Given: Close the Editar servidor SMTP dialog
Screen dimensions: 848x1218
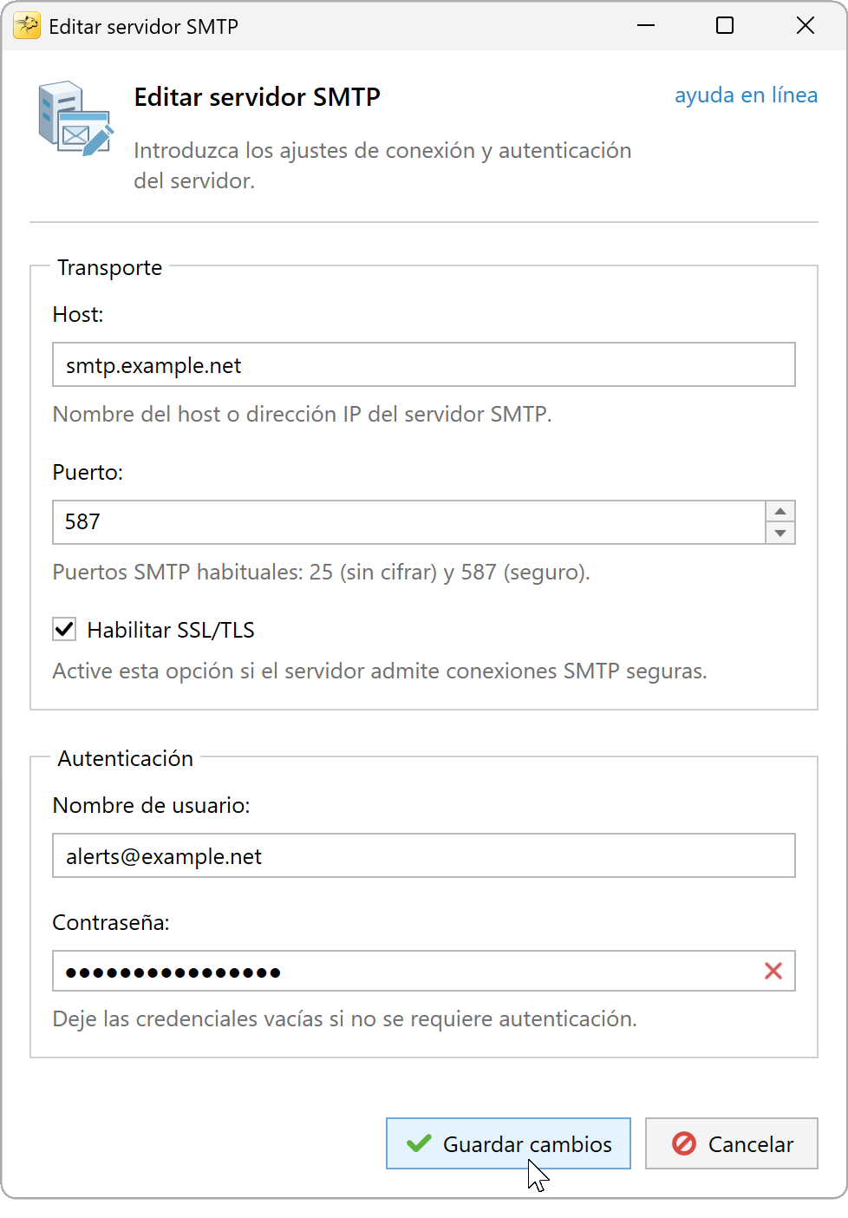Looking at the screenshot, I should [806, 26].
